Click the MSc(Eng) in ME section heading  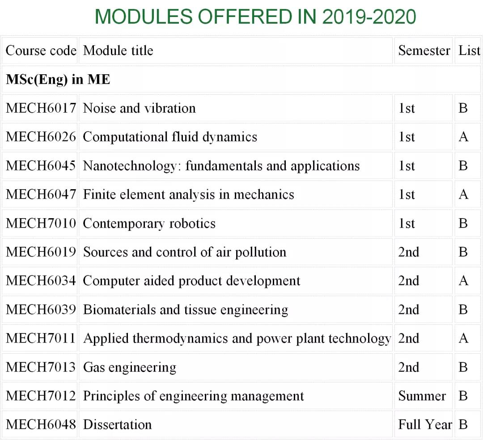(x=58, y=80)
